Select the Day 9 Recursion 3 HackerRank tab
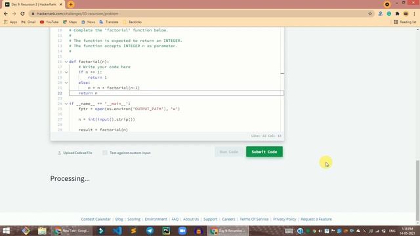The image size is (420, 236). click(33, 5)
